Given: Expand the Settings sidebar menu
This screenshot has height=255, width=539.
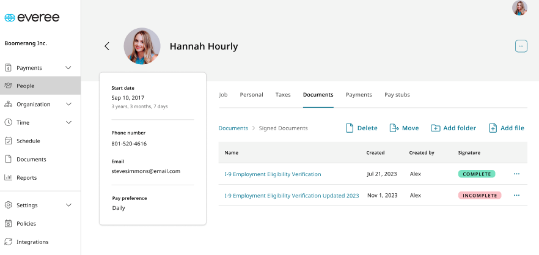Looking at the screenshot, I should (x=68, y=205).
